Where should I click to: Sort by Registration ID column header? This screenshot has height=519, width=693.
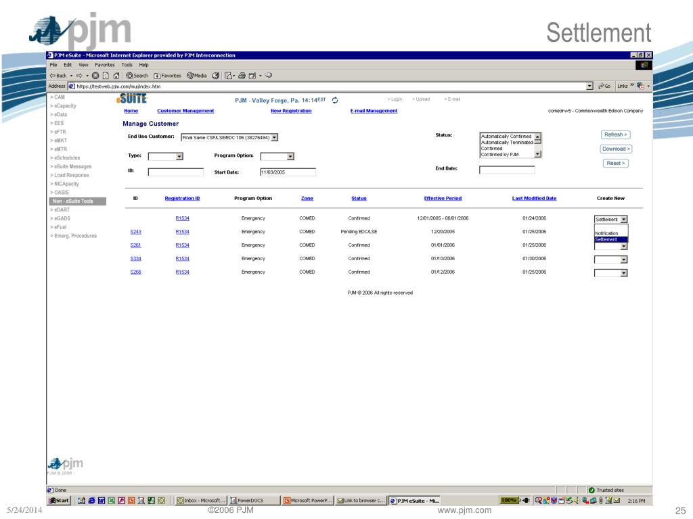tap(182, 199)
